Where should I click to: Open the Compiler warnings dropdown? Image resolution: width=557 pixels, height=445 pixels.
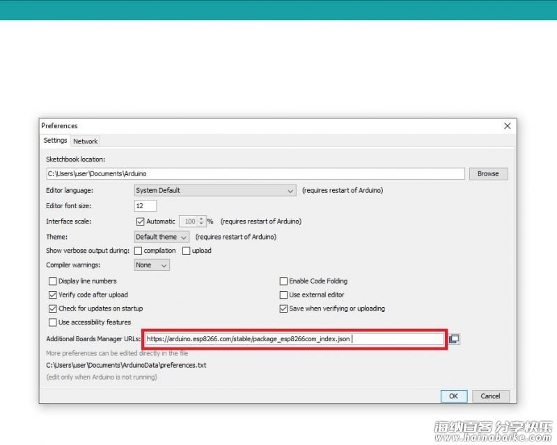click(152, 265)
